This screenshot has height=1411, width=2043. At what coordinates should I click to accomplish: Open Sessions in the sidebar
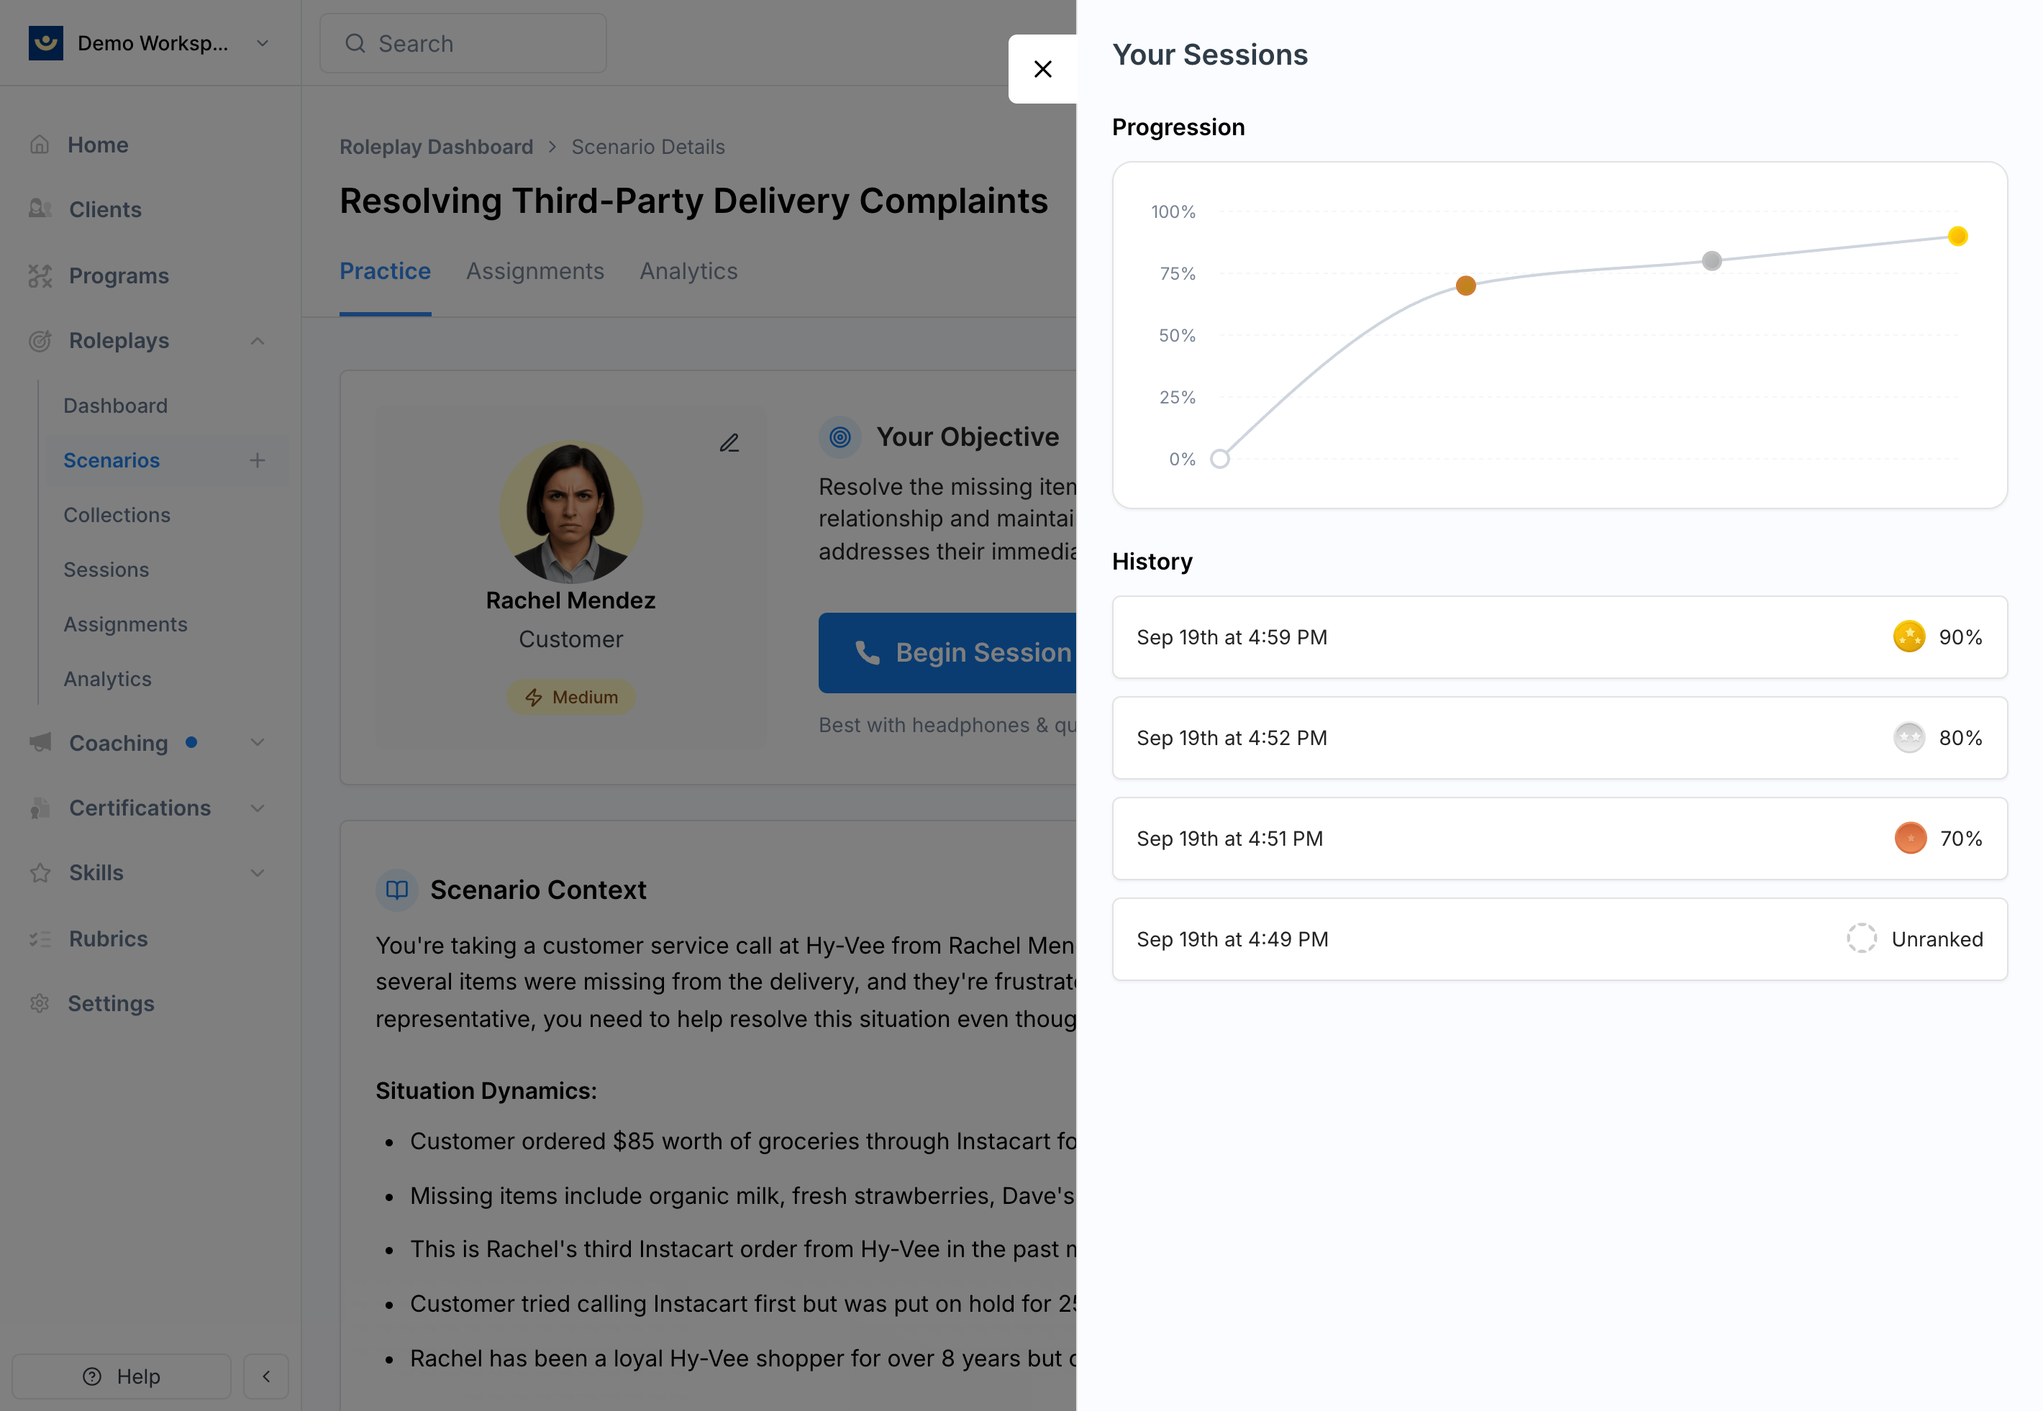pyautogui.click(x=106, y=570)
